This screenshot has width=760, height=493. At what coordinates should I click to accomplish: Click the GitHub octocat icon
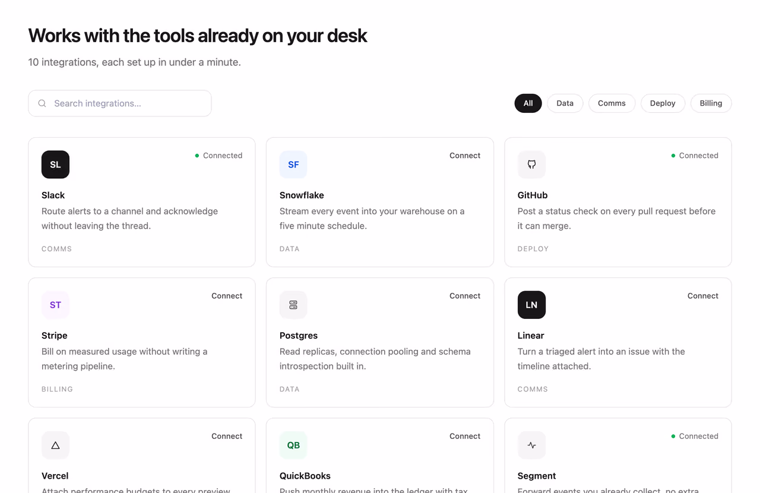coord(531,165)
